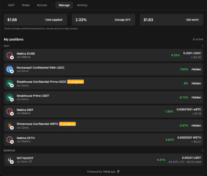The width and height of the screenshot is (207, 176).
Task: Open the Yield.xyz link in footer
Action: (x=109, y=172)
